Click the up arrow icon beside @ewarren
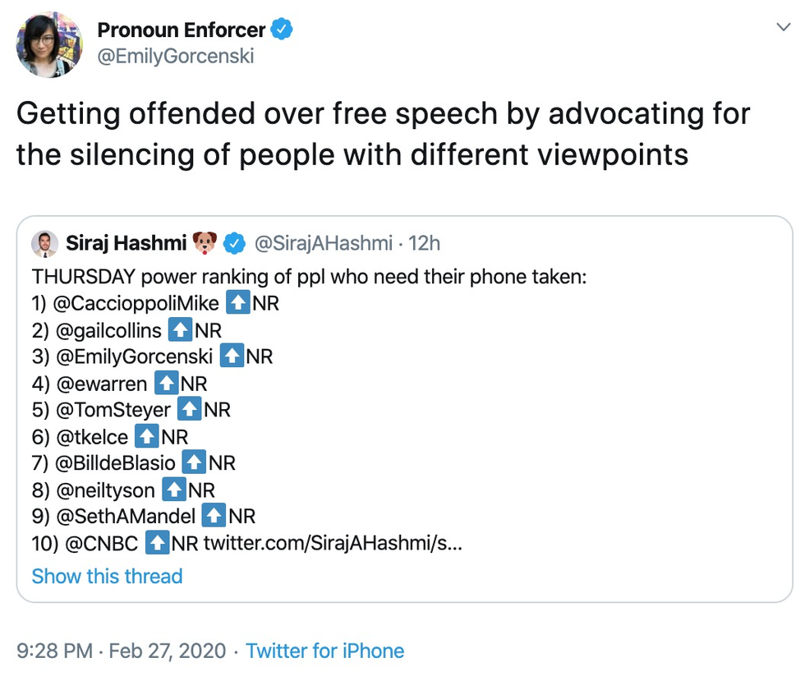Screen dimensions: 805x676 pyautogui.click(x=166, y=384)
